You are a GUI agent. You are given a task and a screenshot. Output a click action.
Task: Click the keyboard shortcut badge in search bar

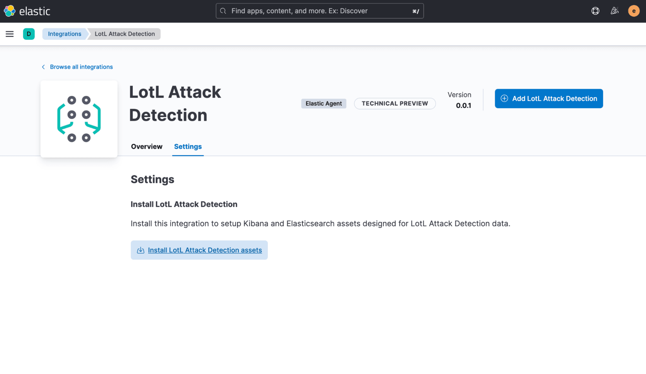pyautogui.click(x=415, y=11)
